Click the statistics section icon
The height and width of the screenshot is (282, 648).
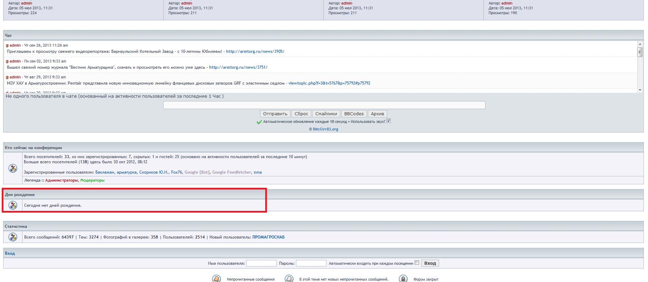[x=13, y=237]
